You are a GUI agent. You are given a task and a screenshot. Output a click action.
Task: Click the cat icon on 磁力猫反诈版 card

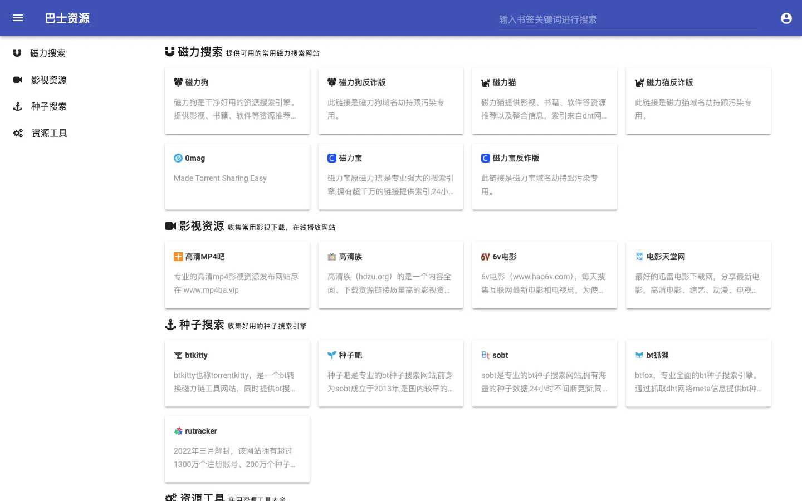[x=639, y=82]
